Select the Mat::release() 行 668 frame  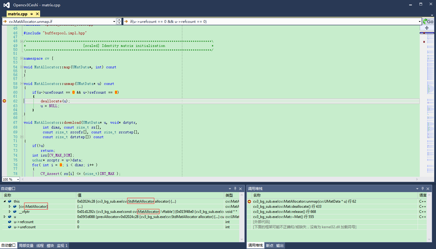click(x=337, y=212)
